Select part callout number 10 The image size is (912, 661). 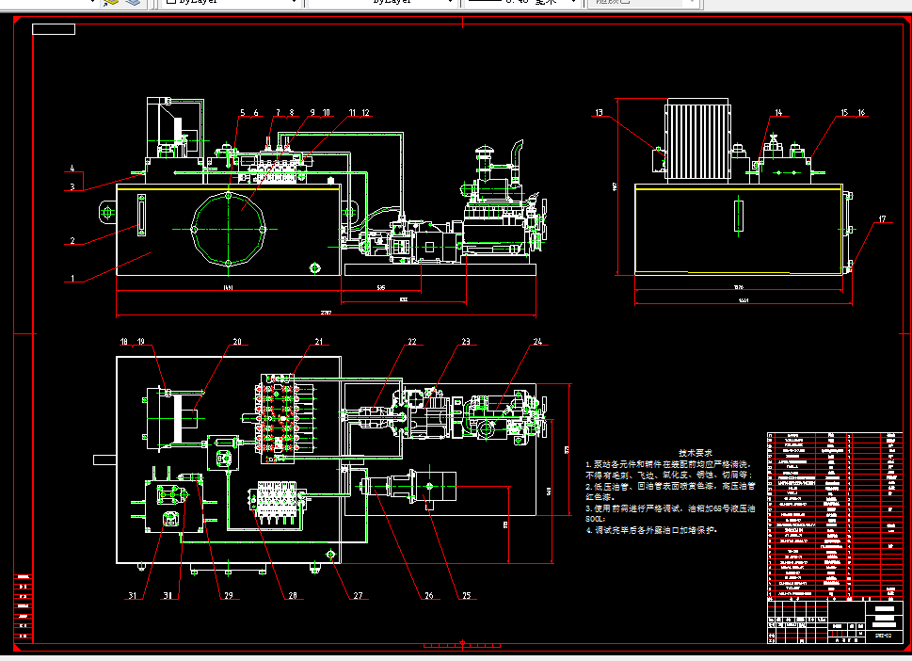tap(327, 113)
